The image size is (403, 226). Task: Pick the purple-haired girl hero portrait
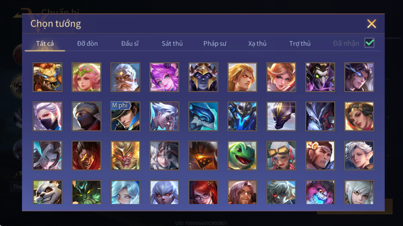coord(164,77)
